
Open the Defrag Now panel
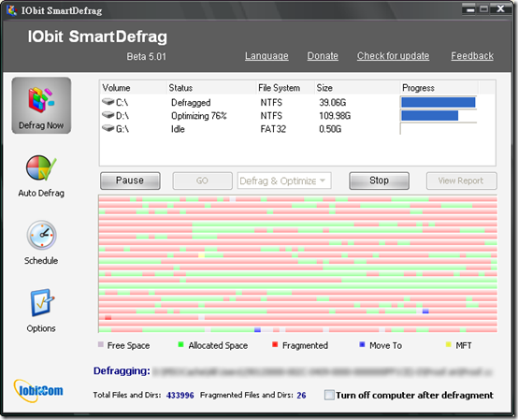point(41,106)
